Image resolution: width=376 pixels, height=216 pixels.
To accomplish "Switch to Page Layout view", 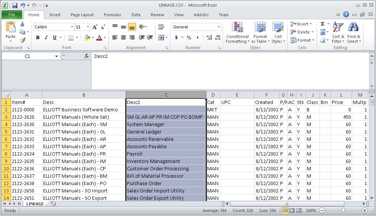I will [292, 210].
